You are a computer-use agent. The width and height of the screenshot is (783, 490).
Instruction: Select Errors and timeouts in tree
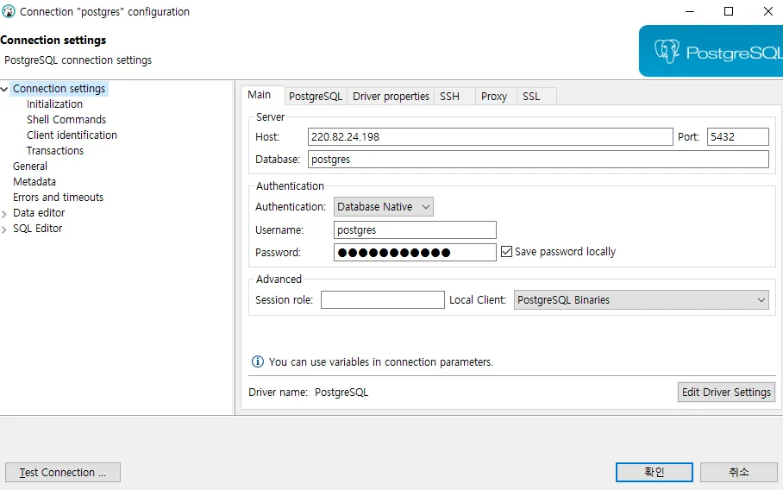pos(58,198)
